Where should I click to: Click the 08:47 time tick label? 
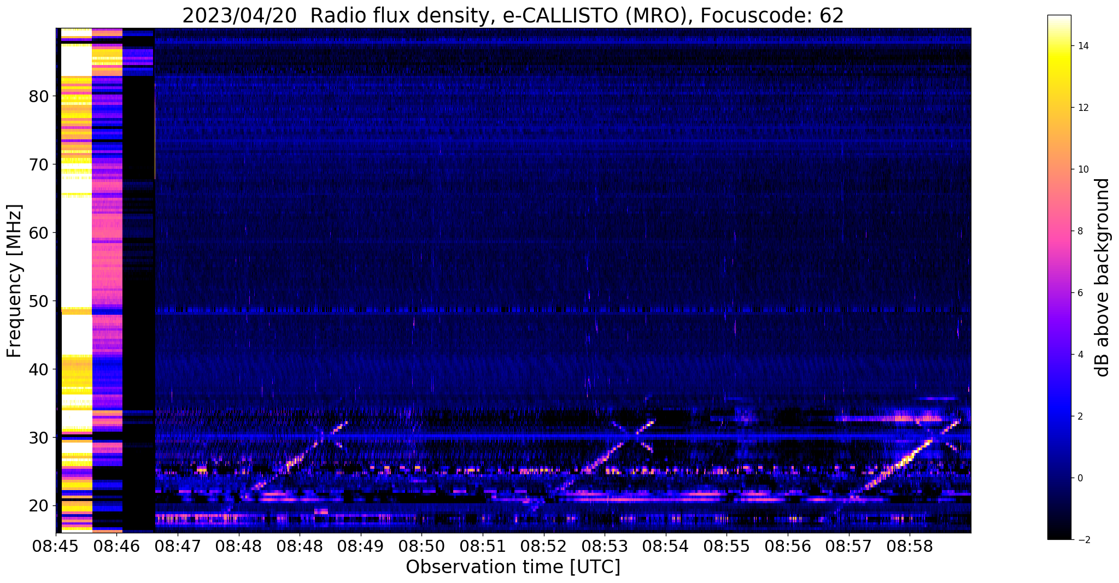178,546
